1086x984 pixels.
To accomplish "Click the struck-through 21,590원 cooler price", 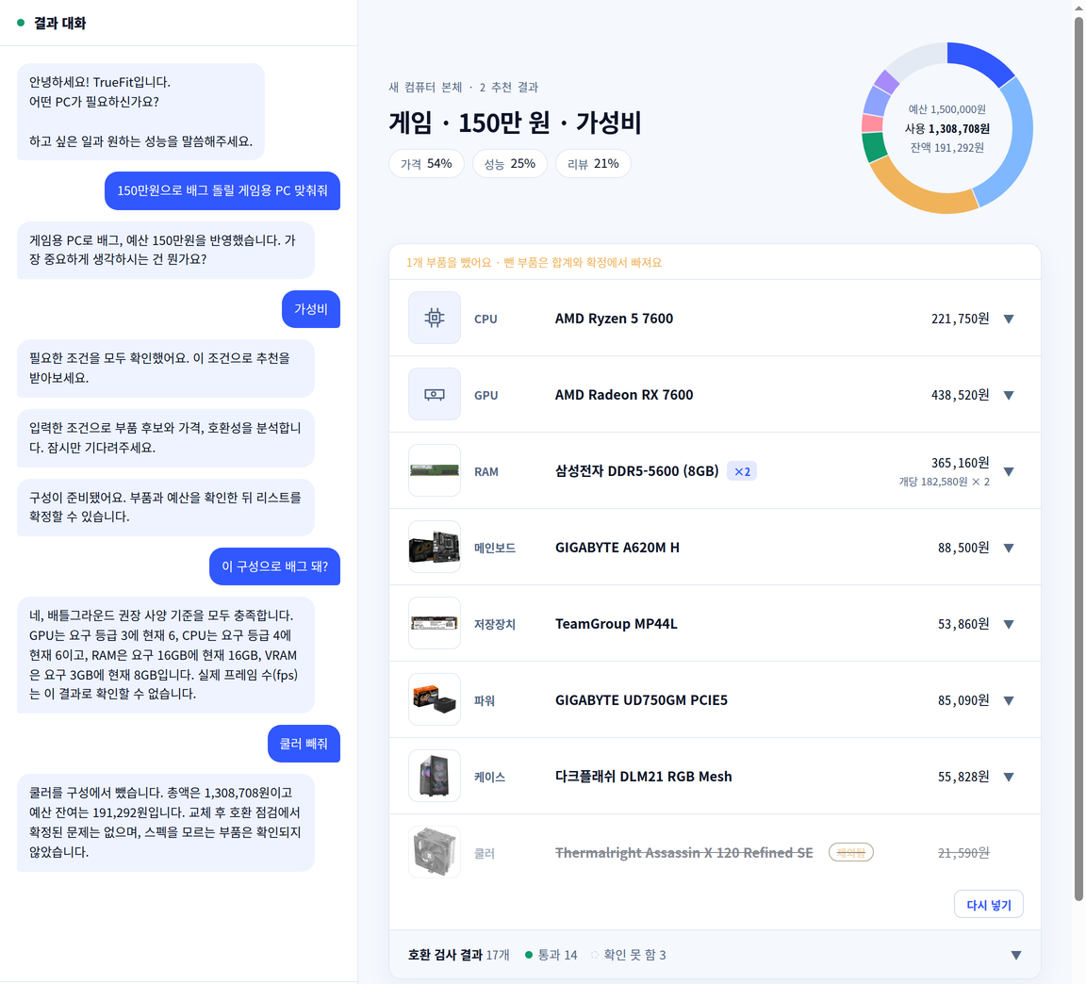I will pyautogui.click(x=963, y=853).
